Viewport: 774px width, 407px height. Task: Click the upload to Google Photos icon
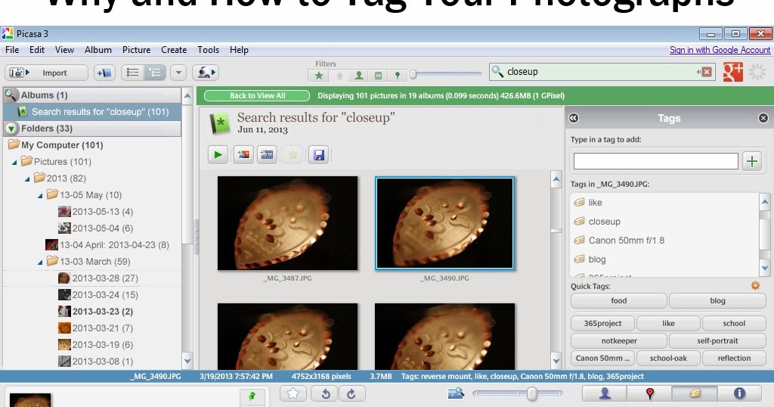coord(206,73)
